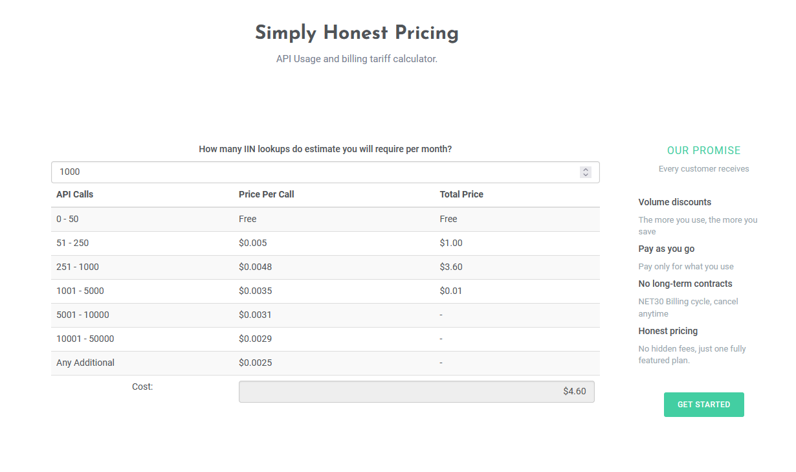Select the "51 - 250" tier row
Viewport: 796px width, 472px height.
(72, 243)
